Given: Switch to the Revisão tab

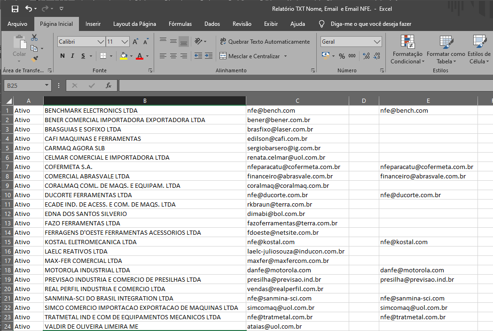Looking at the screenshot, I should click(x=242, y=24).
